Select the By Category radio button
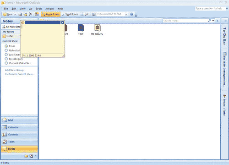This screenshot has height=165, width=229. point(6,59)
